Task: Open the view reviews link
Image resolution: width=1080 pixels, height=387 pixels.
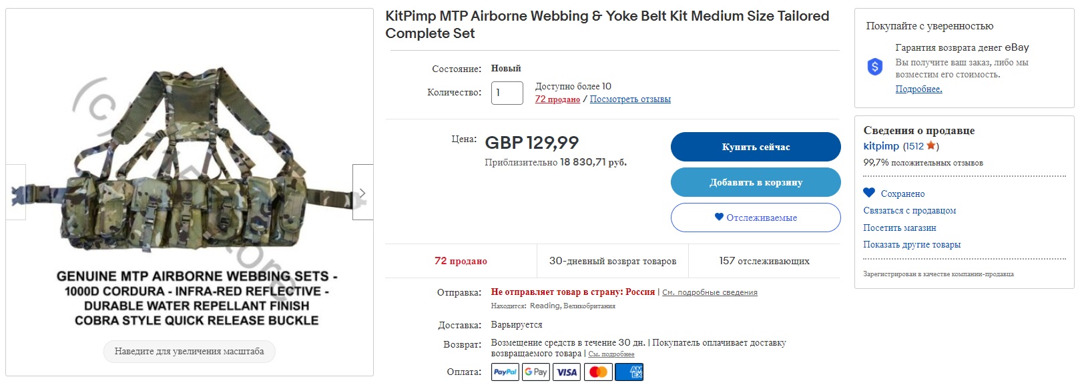Action: coord(630,99)
